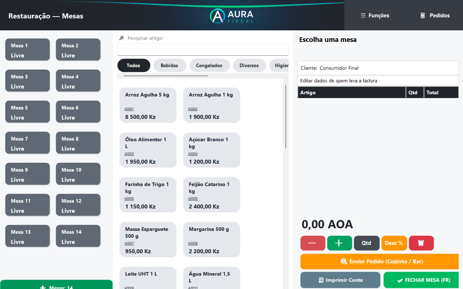This screenshot has width=463, height=289.
Task: Add Açúcar Branco 1 kg product
Action: pyautogui.click(x=212, y=150)
